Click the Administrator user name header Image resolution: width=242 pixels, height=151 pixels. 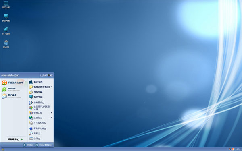(10, 75)
